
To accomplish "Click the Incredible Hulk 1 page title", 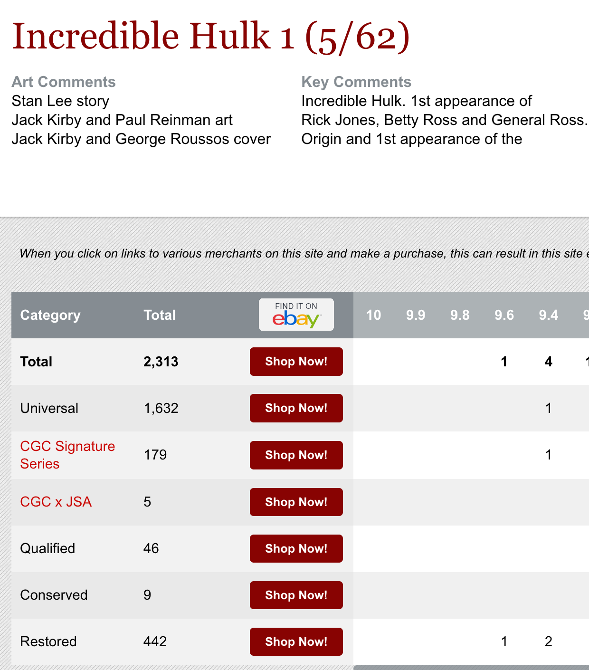I will coord(210,37).
